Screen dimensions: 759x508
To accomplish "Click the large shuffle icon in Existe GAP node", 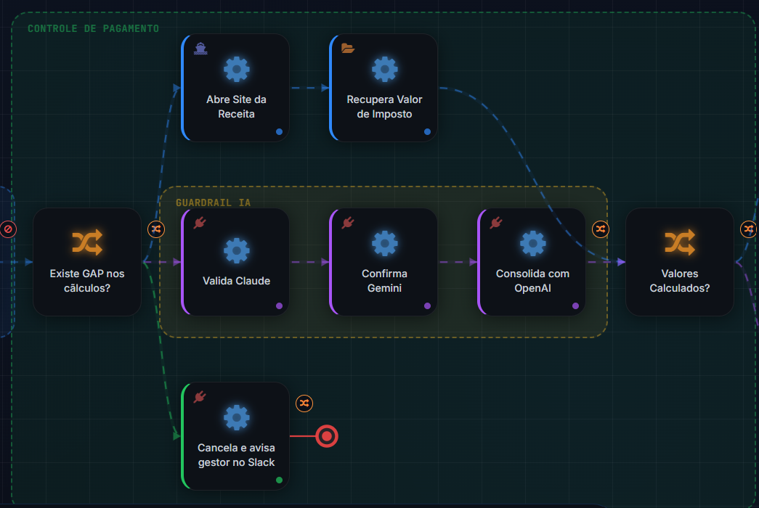I will pos(87,242).
